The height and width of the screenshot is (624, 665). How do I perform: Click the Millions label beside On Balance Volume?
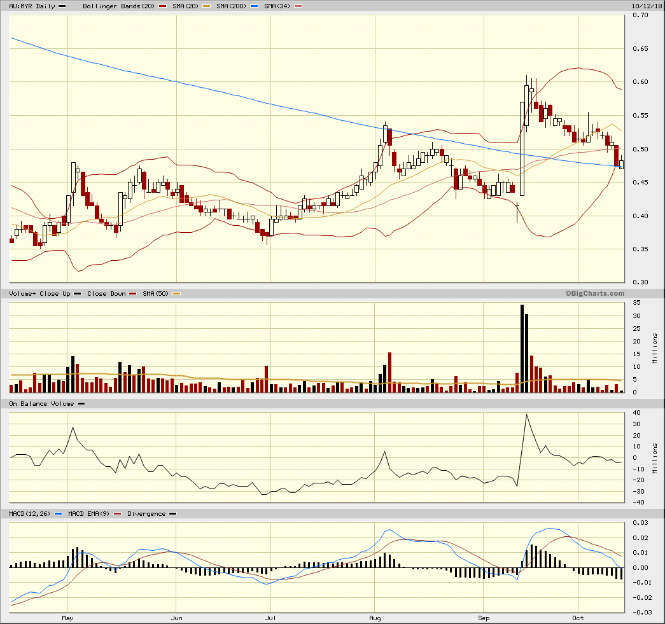pos(655,458)
